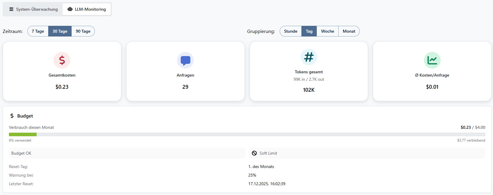Click the '$3.77 verbleibend' text
This screenshot has height=195, width=493.
(x=471, y=140)
